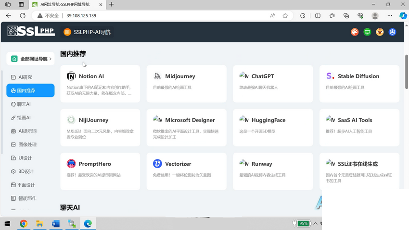Click the orange face avatar icon
Image resolution: width=409 pixels, height=230 pixels.
click(380, 32)
